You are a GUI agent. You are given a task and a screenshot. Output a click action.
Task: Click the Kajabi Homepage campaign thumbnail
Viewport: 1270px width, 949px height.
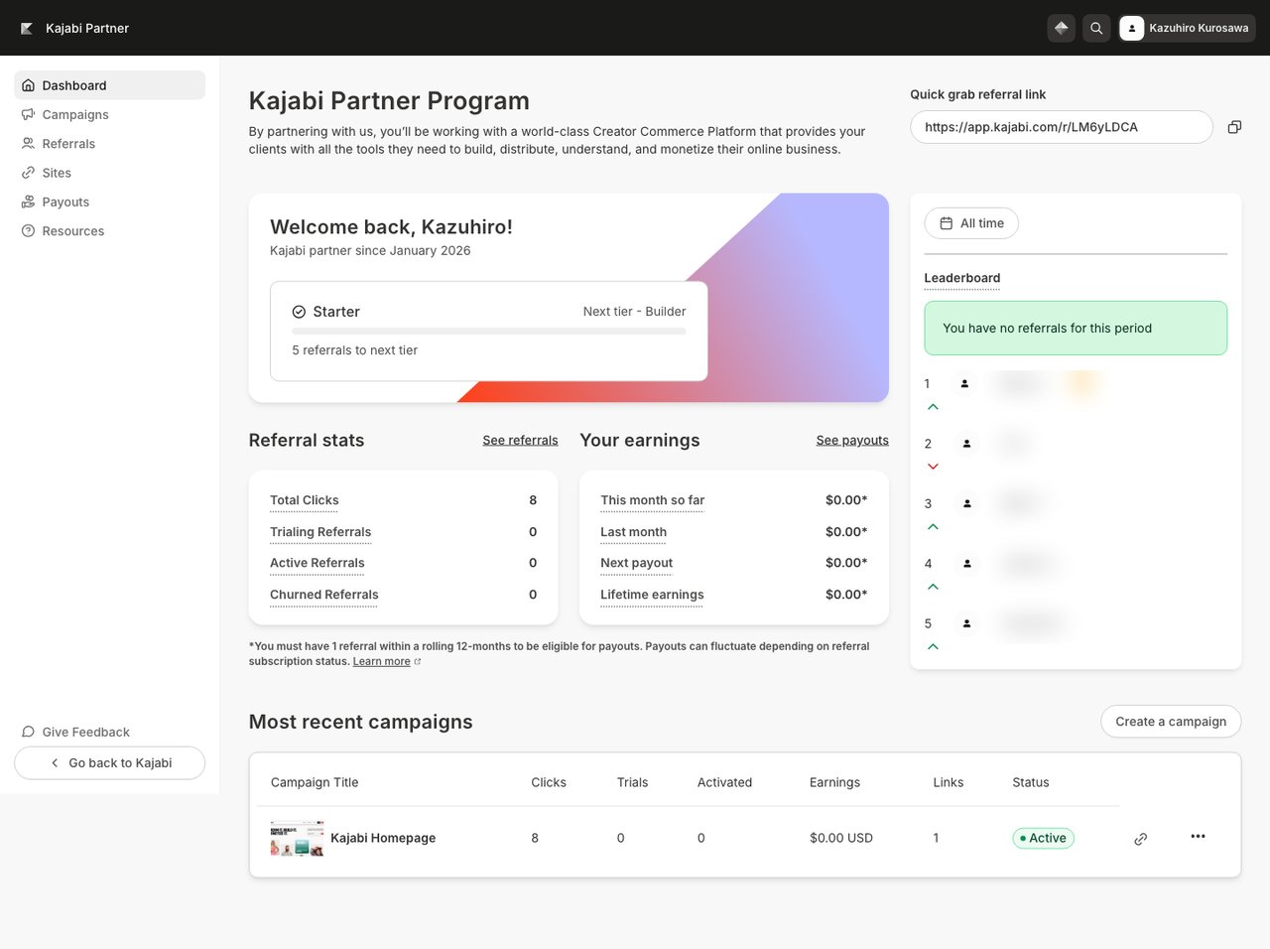coord(298,838)
